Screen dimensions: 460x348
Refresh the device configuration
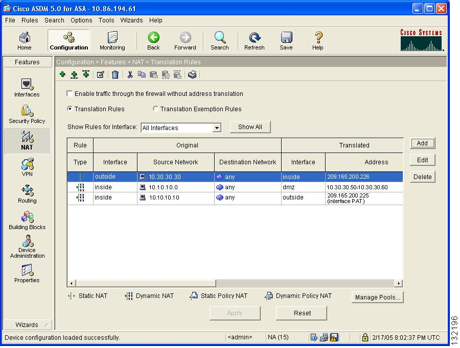pos(255,41)
